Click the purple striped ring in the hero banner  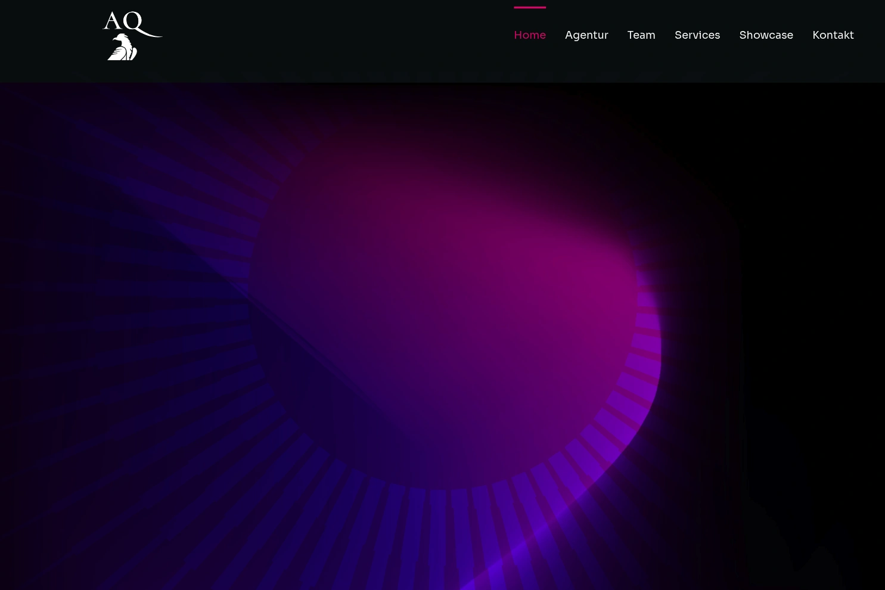coord(632,387)
